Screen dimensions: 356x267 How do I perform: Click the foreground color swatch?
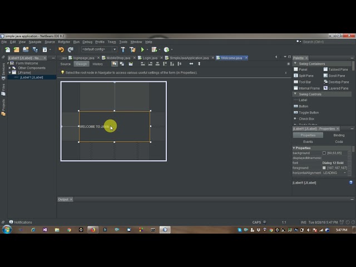click(x=324, y=168)
